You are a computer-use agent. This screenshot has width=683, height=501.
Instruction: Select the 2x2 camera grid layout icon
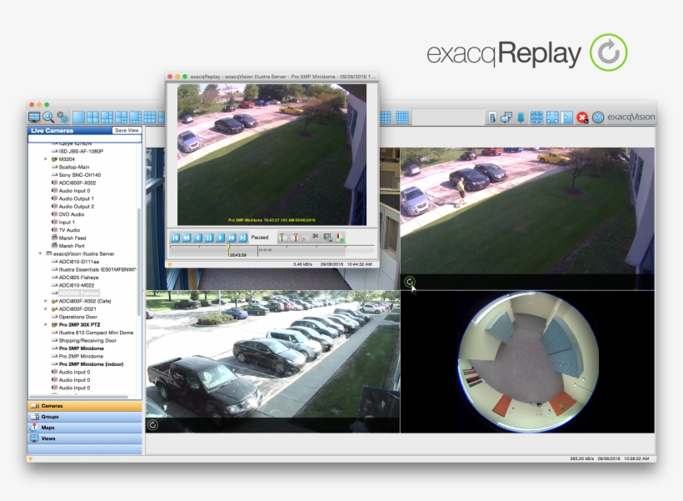tap(93, 116)
